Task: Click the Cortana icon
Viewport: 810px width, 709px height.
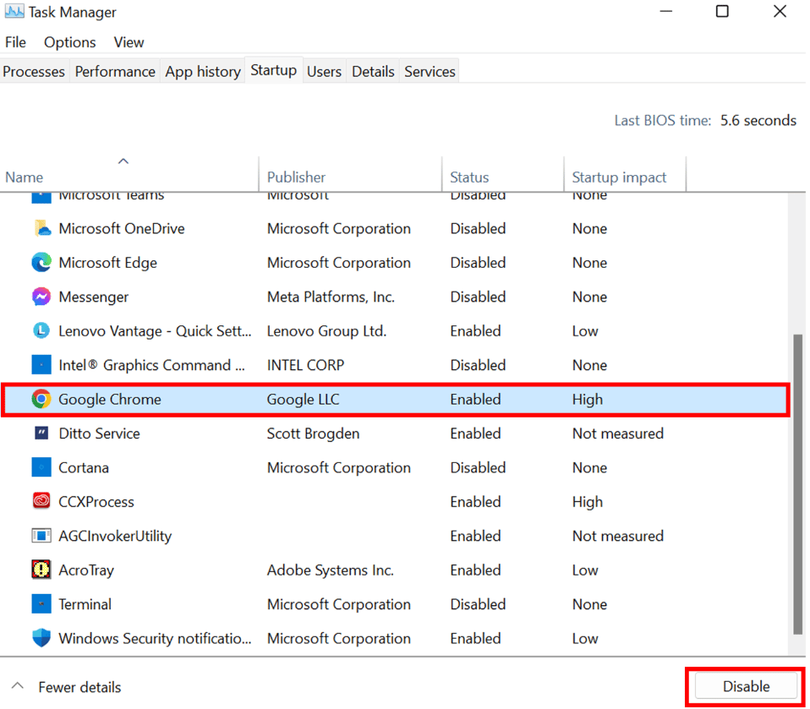Action: pos(41,467)
